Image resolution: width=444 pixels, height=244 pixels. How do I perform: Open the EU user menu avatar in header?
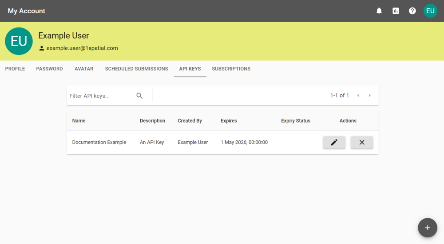430,11
